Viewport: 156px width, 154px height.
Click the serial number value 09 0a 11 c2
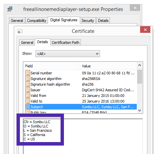coord(108,73)
